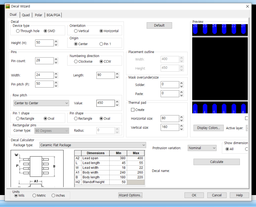Viewport: 256px width, 207px height.
Task: Click the Pin pitch (P) input field
Action: coord(44,84)
